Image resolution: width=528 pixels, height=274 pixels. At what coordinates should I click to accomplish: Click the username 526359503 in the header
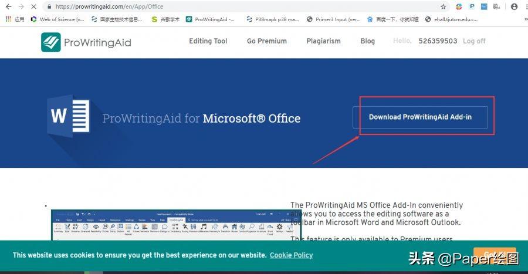(x=438, y=41)
